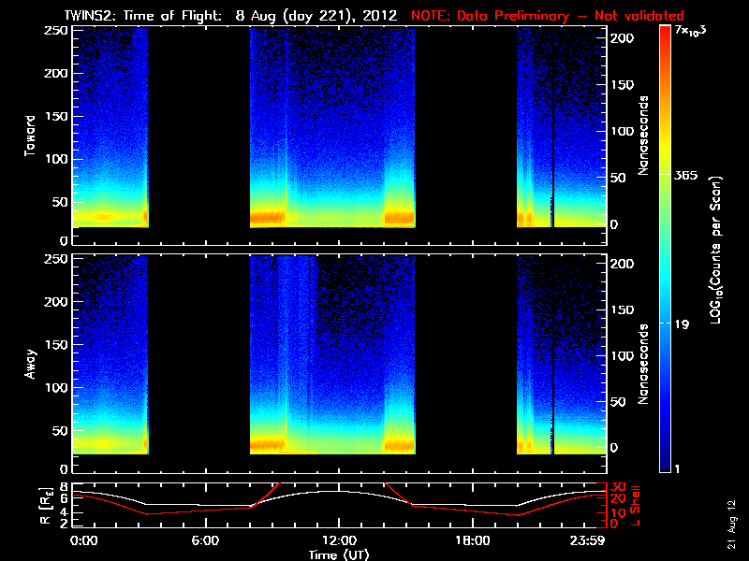Click the 23:59 time axis label
749x561 pixels.
pyautogui.click(x=588, y=541)
